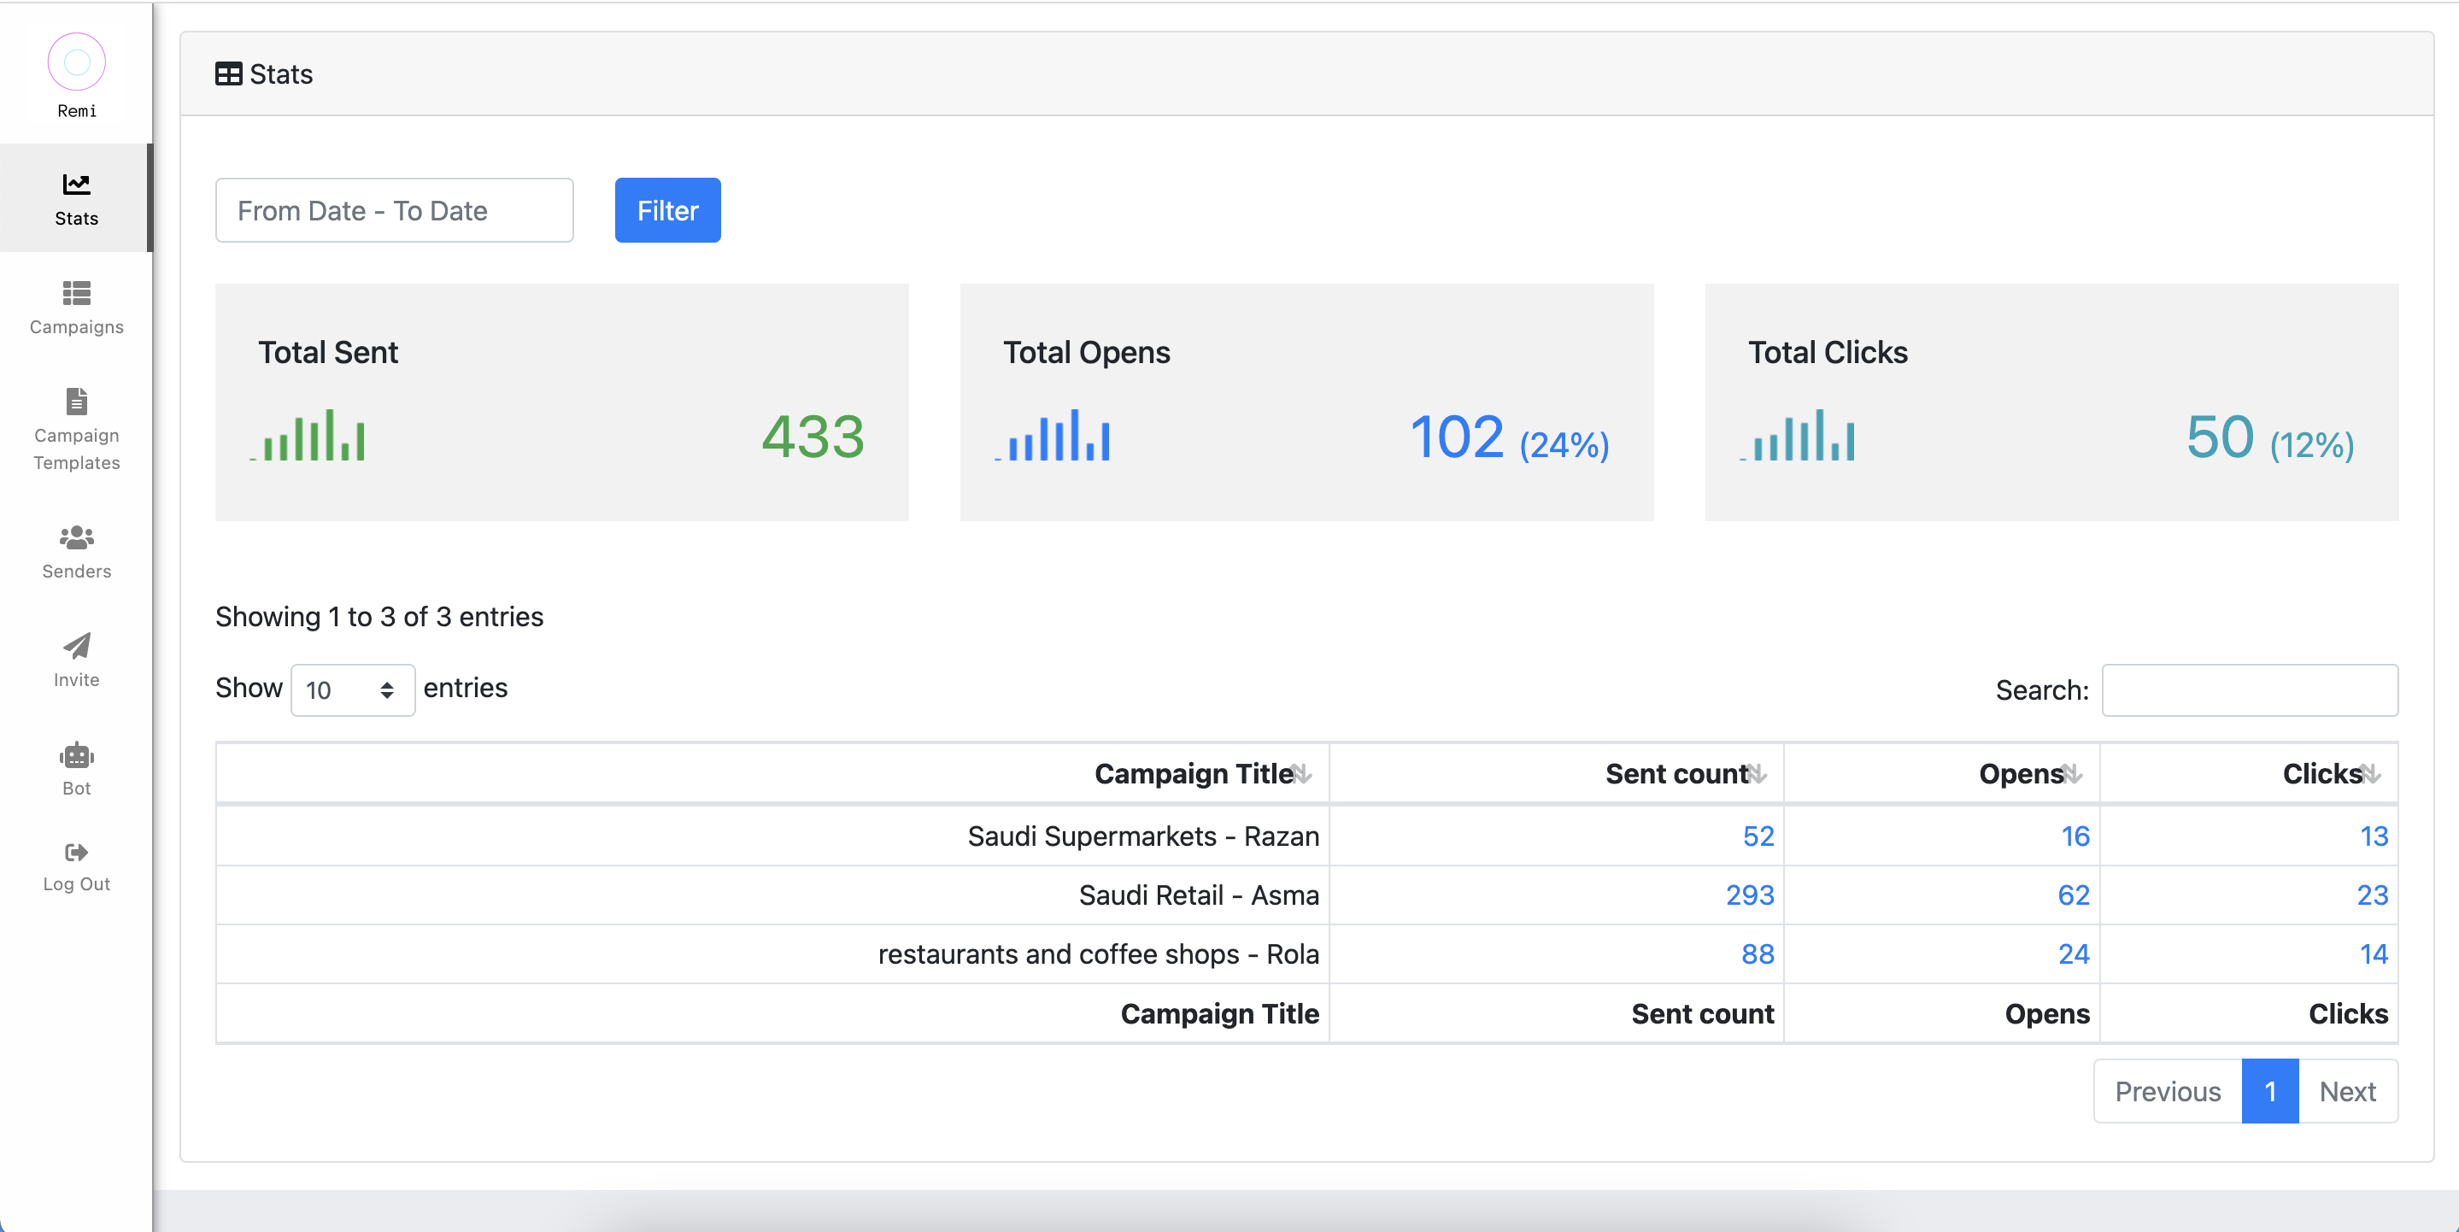Click the From Date - To Date field

point(394,210)
